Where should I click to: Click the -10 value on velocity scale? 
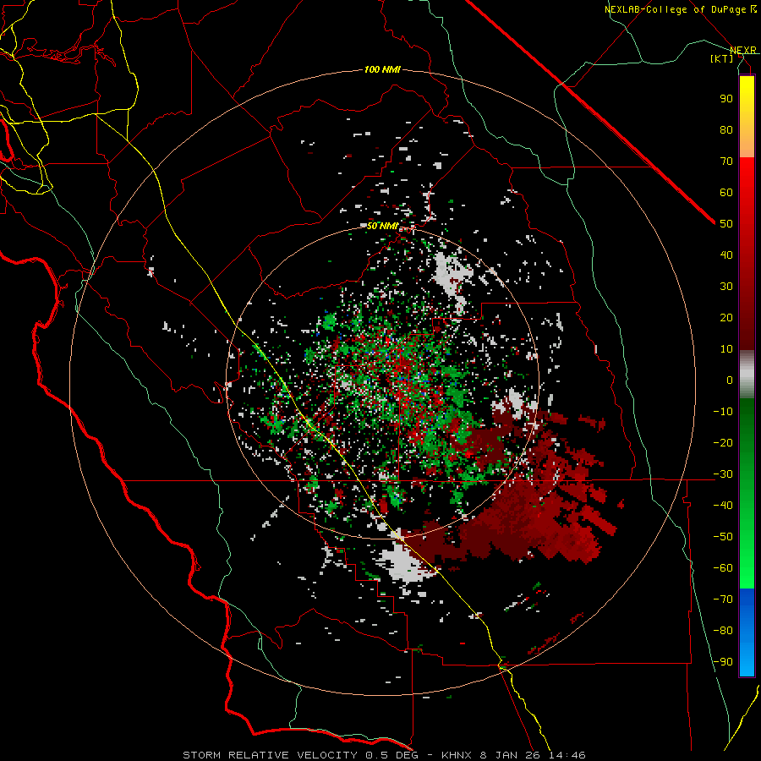click(x=723, y=412)
